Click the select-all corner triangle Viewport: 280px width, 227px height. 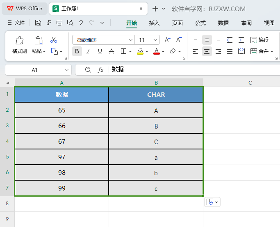[x=8, y=83]
